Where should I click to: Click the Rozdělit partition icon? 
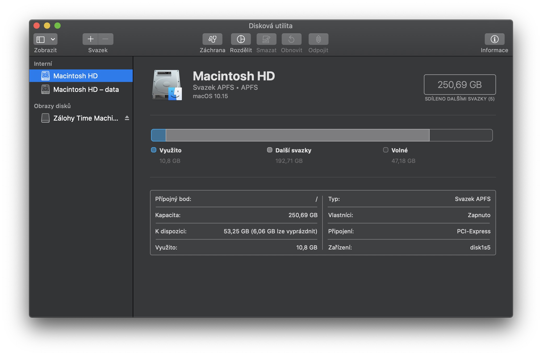pos(241,39)
